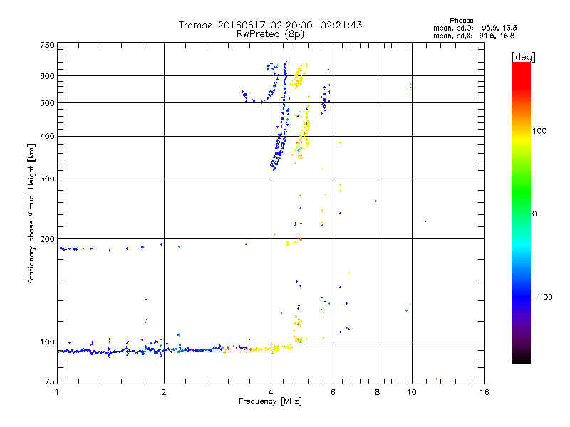Click the colorbar '100' tick label
The width and height of the screenshot is (570, 427).
click(x=539, y=131)
